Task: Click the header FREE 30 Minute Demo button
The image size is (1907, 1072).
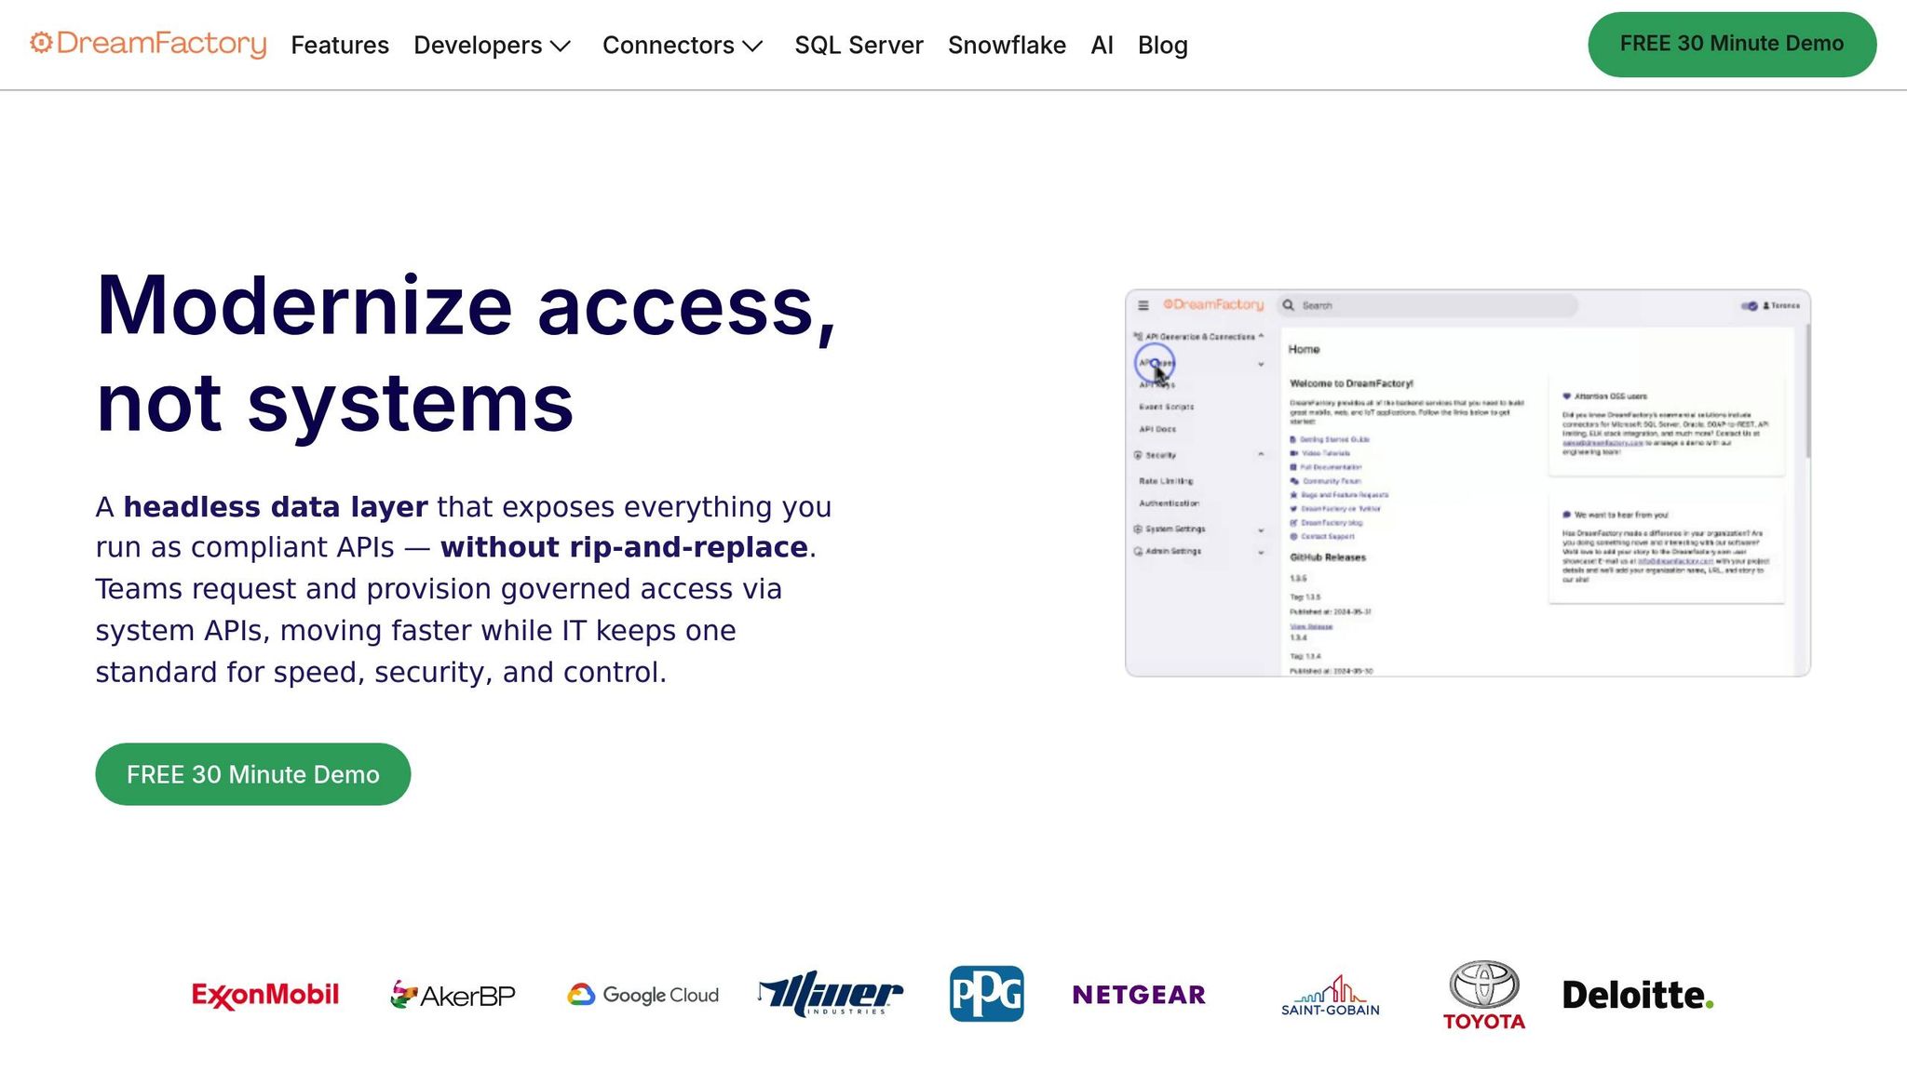Action: tap(1731, 44)
